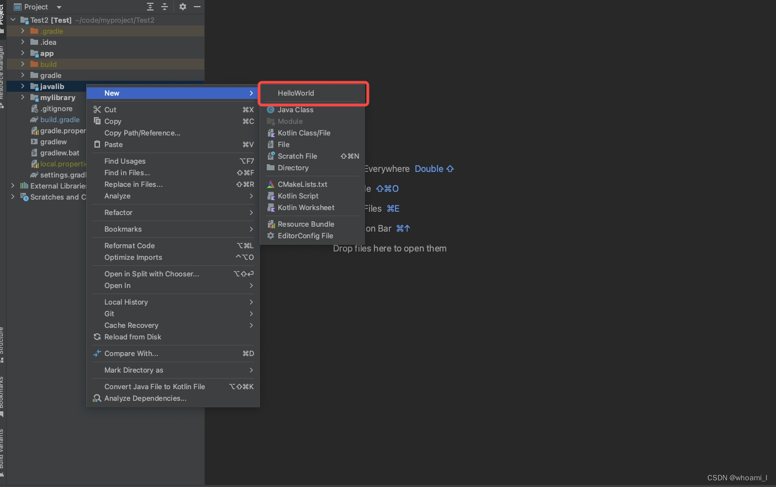This screenshot has height=487, width=776.
Task: Expand the mylibrary module
Action: (x=23, y=97)
